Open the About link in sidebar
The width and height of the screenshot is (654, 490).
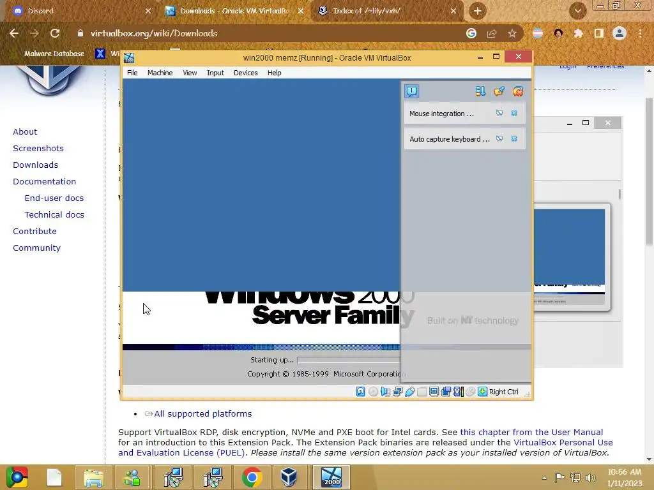click(25, 131)
